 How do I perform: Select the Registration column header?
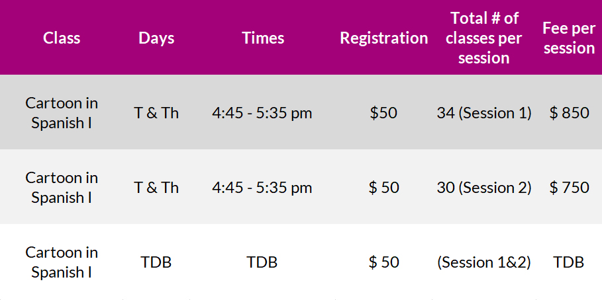click(x=384, y=38)
